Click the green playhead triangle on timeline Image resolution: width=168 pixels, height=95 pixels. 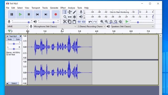(9, 31)
